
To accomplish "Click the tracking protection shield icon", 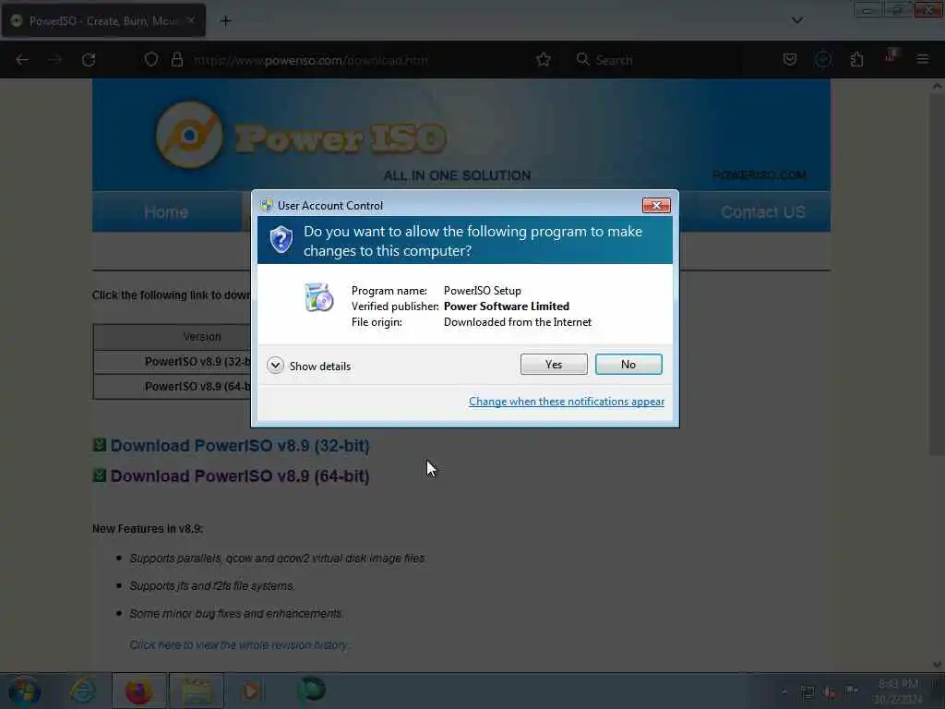I will [x=151, y=60].
